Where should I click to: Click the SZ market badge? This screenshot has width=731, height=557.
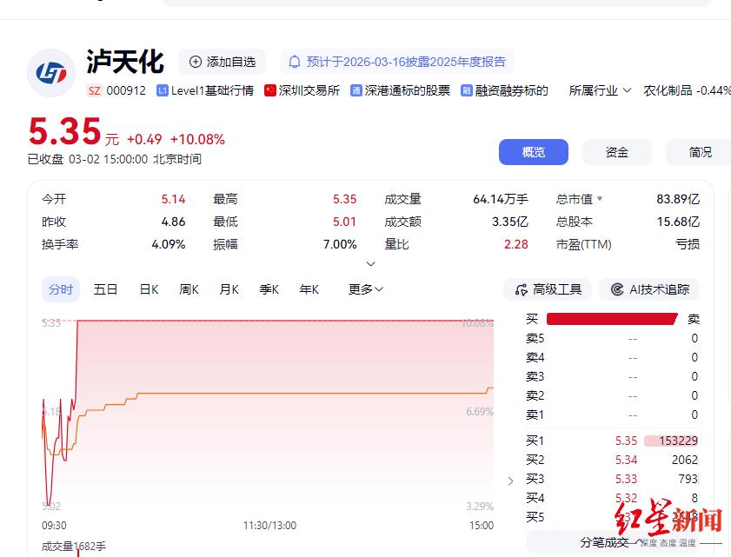(x=95, y=90)
